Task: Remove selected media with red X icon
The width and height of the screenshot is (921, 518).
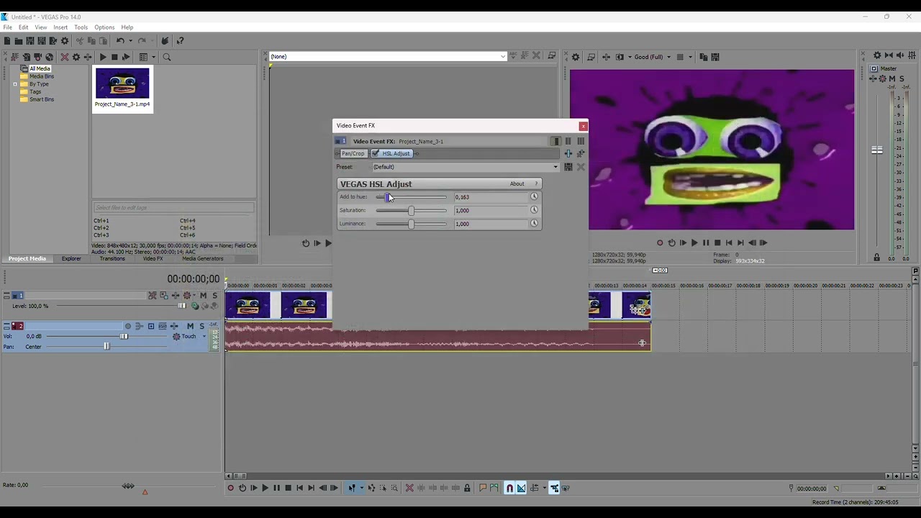Action: pos(65,57)
